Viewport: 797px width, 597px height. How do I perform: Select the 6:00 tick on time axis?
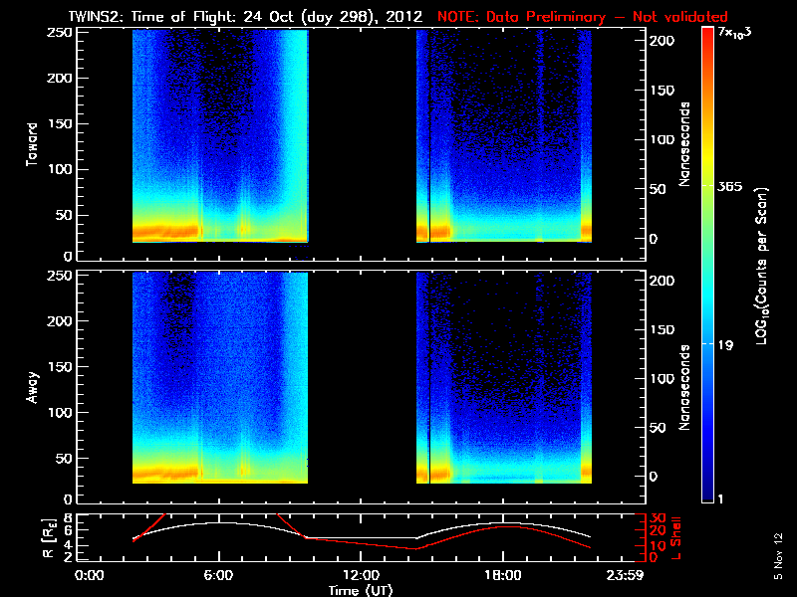click(219, 575)
